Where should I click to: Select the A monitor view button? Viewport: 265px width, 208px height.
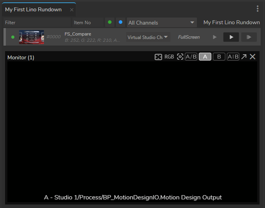pos(205,57)
